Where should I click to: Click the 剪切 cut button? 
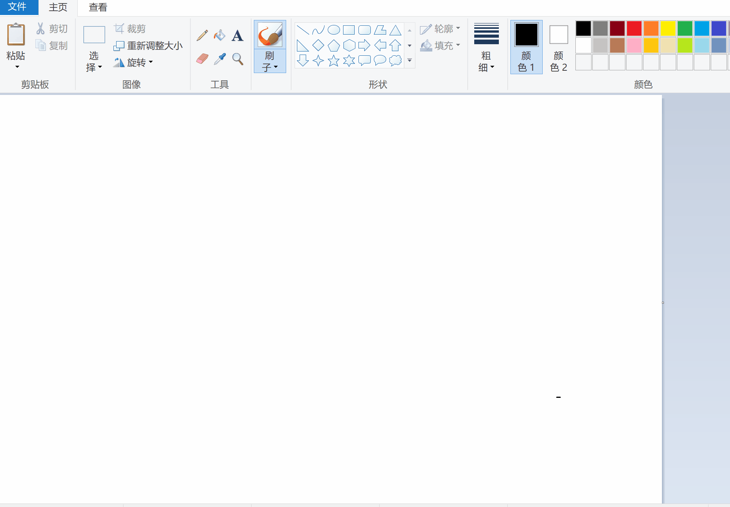[52, 29]
